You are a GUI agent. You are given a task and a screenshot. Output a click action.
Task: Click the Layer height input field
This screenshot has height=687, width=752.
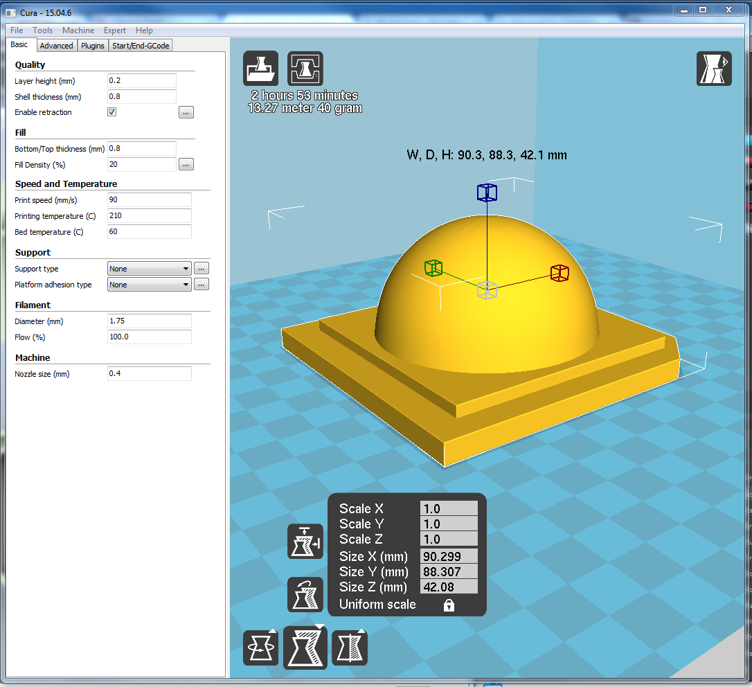click(x=142, y=81)
